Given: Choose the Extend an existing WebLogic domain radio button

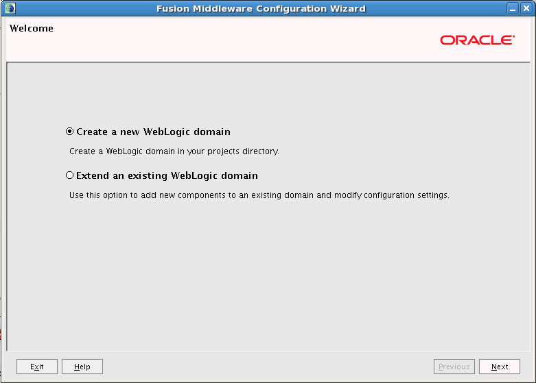Looking at the screenshot, I should (69, 175).
